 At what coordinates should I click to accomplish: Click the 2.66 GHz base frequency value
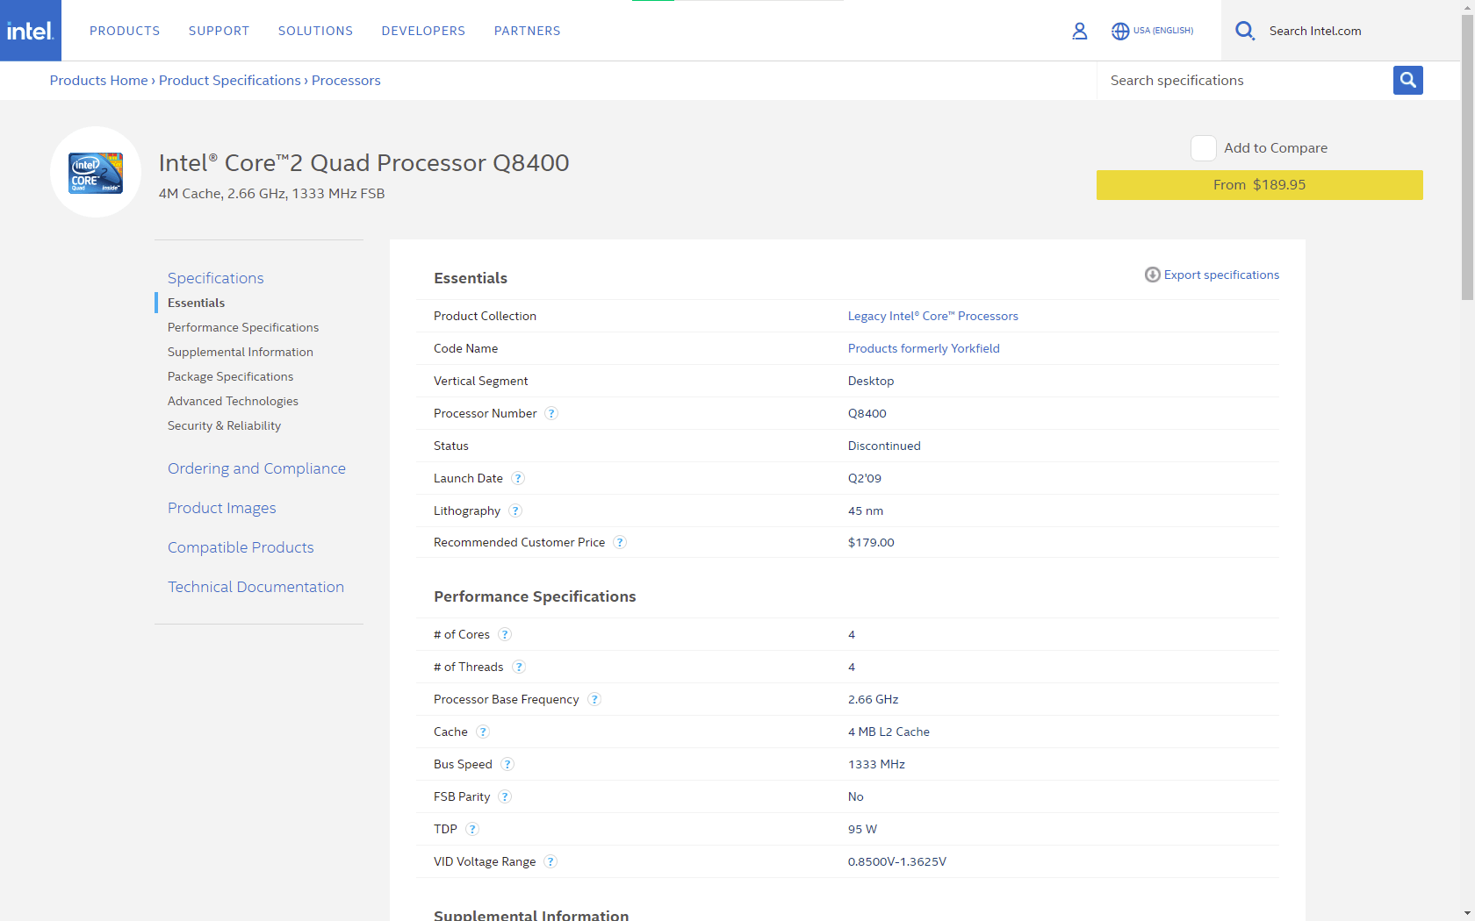click(x=874, y=699)
